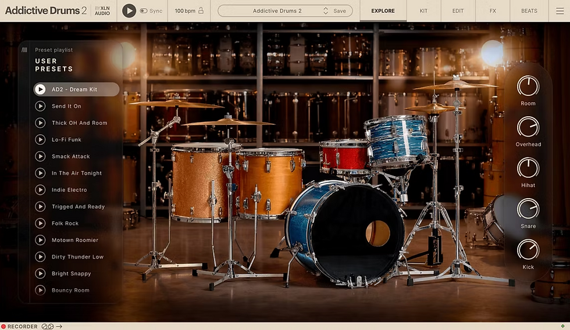Open the hamburger main menu
Viewport: 570px width, 330px height.
pos(560,11)
